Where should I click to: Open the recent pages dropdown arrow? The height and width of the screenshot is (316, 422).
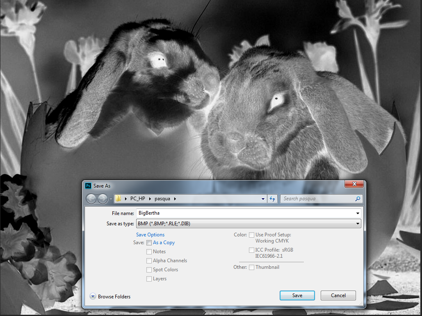(111, 199)
